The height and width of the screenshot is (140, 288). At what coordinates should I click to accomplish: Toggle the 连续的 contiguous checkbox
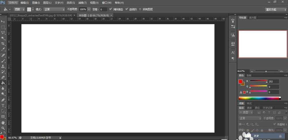(x=127, y=9)
